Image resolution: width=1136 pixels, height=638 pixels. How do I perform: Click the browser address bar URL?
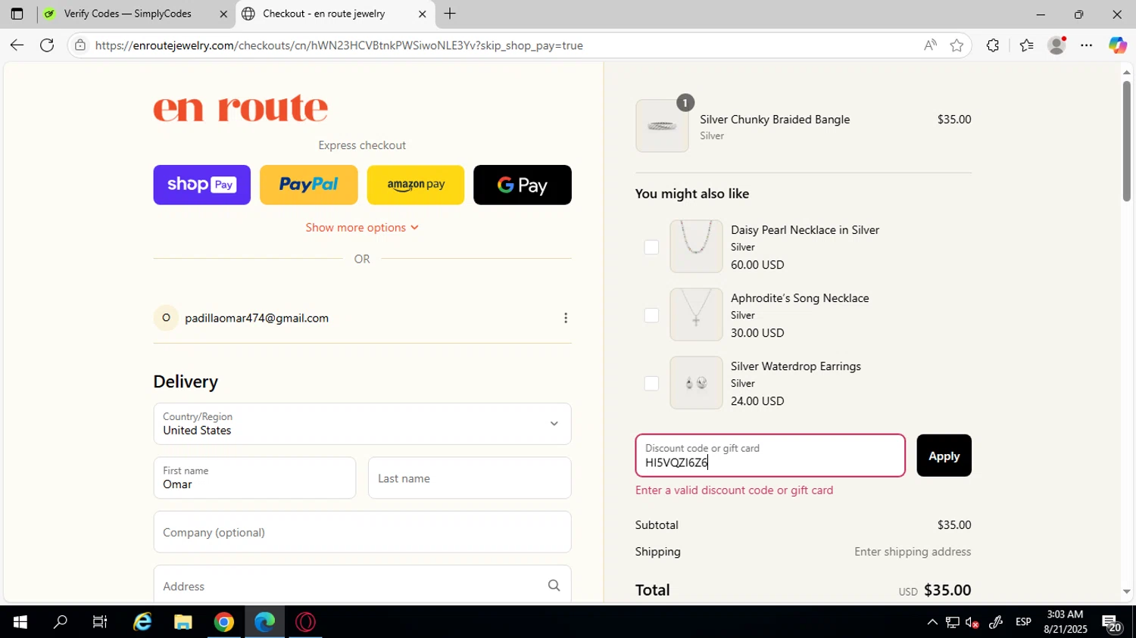tap(339, 45)
